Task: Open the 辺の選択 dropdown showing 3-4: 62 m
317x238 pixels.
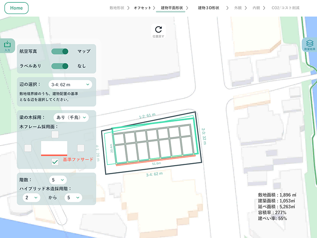Action: point(70,84)
